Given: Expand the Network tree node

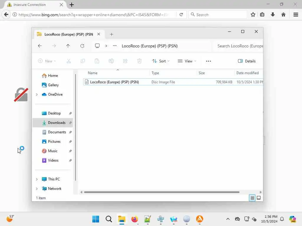Looking at the screenshot, I should point(37,189).
